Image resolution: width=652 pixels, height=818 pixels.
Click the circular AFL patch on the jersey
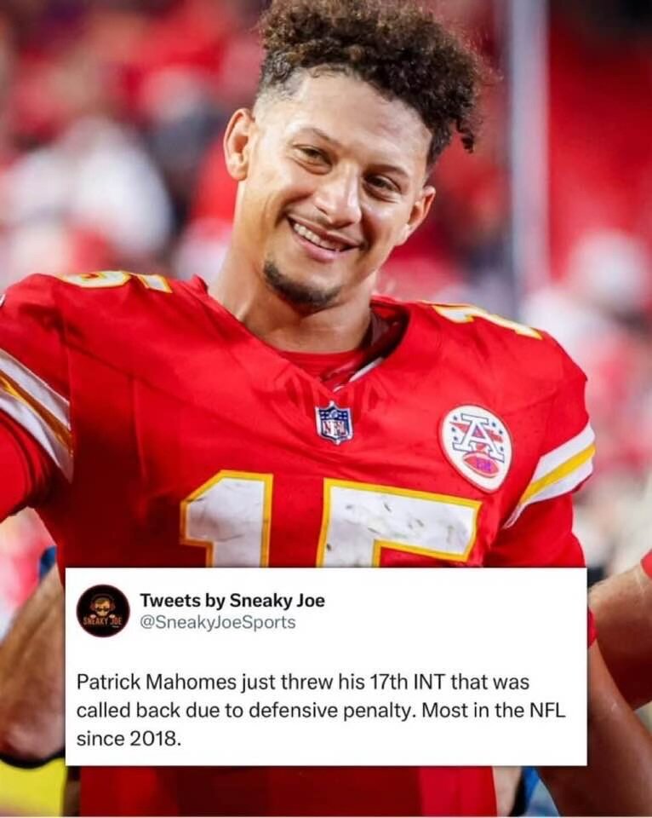pyautogui.click(x=476, y=448)
